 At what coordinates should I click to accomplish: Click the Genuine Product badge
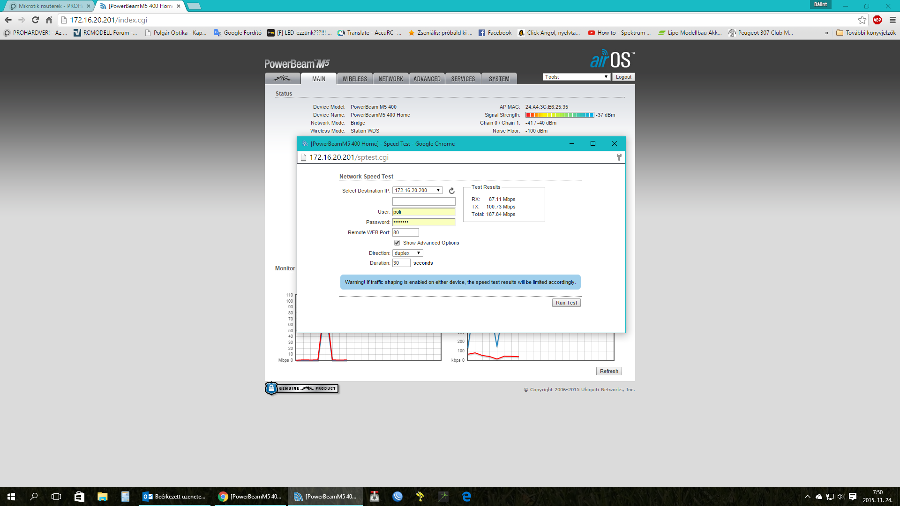pyautogui.click(x=302, y=388)
